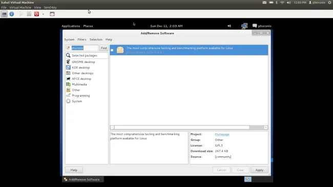333x187 pixels.
Task: Expand the shutdown options dropdown arrow
Action: tap(43, 14)
